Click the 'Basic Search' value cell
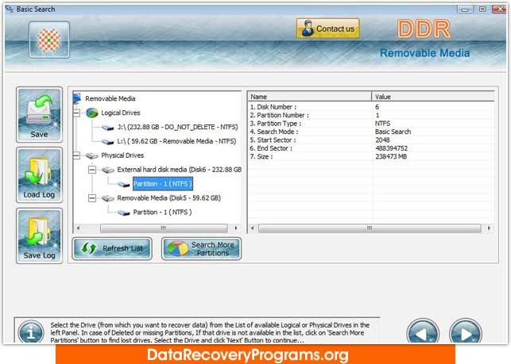Viewport: 511px width, 364px height. tap(393, 132)
